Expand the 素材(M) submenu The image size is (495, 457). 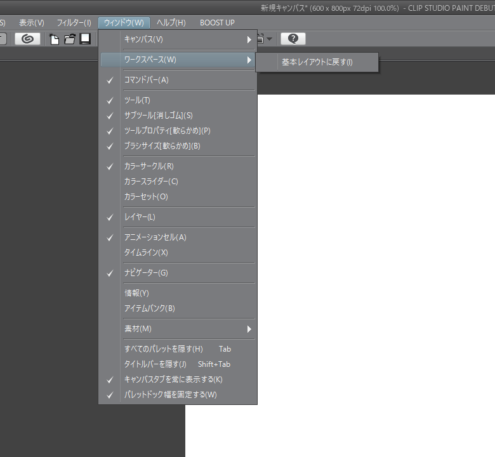coord(178,329)
